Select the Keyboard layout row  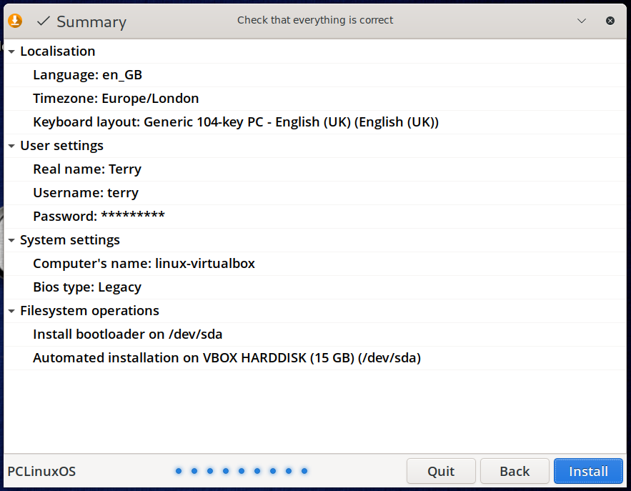pyautogui.click(x=315, y=122)
